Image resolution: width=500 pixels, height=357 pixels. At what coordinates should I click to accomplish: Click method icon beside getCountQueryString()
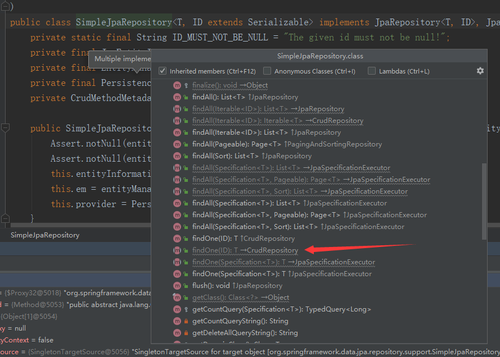pos(177,321)
